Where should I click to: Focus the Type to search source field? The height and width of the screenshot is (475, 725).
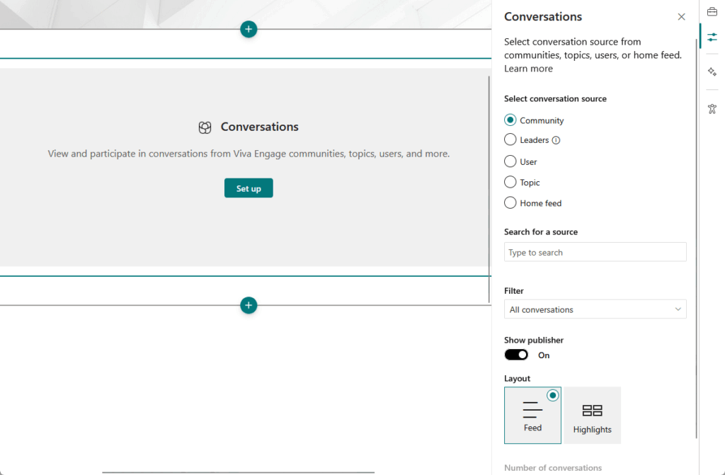(595, 252)
